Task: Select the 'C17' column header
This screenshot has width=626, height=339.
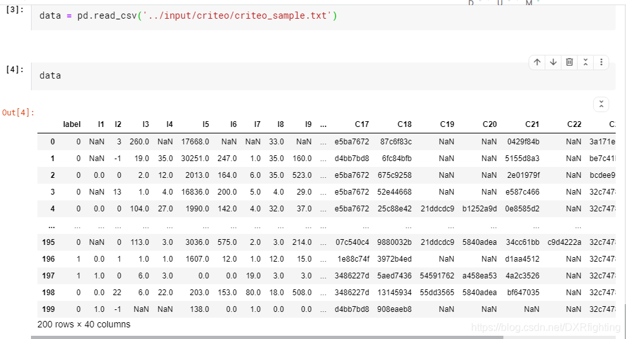Action: pyautogui.click(x=361, y=124)
